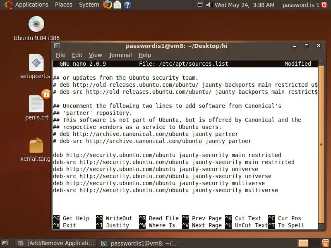Click line '## or updates from the Ubuntu security team.'
Image resolution: width=331 pixels, height=248 pixels.
(126, 78)
